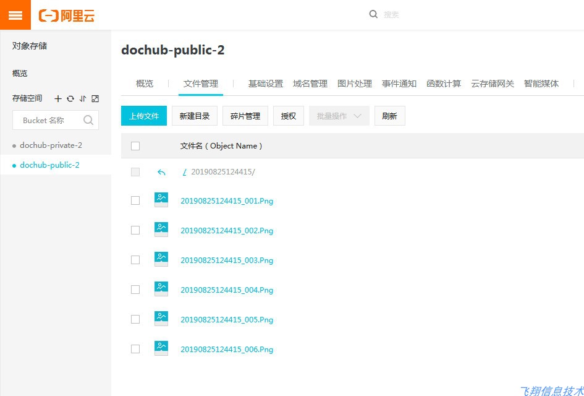Image resolution: width=584 pixels, height=396 pixels.
Task: Click the 上传文件 upload button
Action: pos(144,115)
